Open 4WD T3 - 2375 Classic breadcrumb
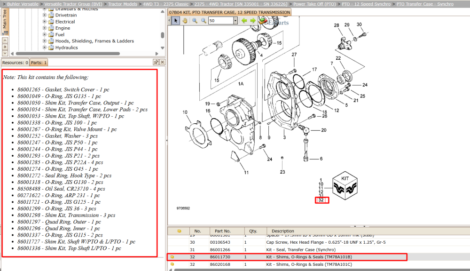Image resolution: width=470 pixels, height=271 pixels. (166, 4)
